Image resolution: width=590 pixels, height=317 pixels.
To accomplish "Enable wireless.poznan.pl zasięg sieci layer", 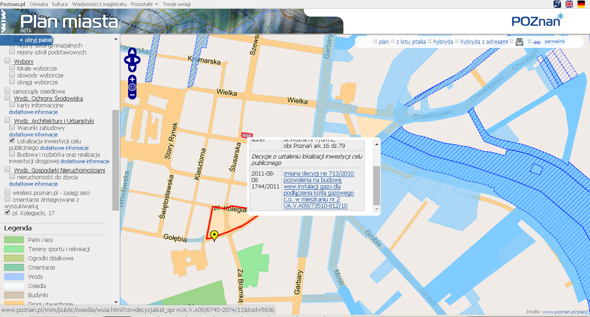I will pos(7,192).
